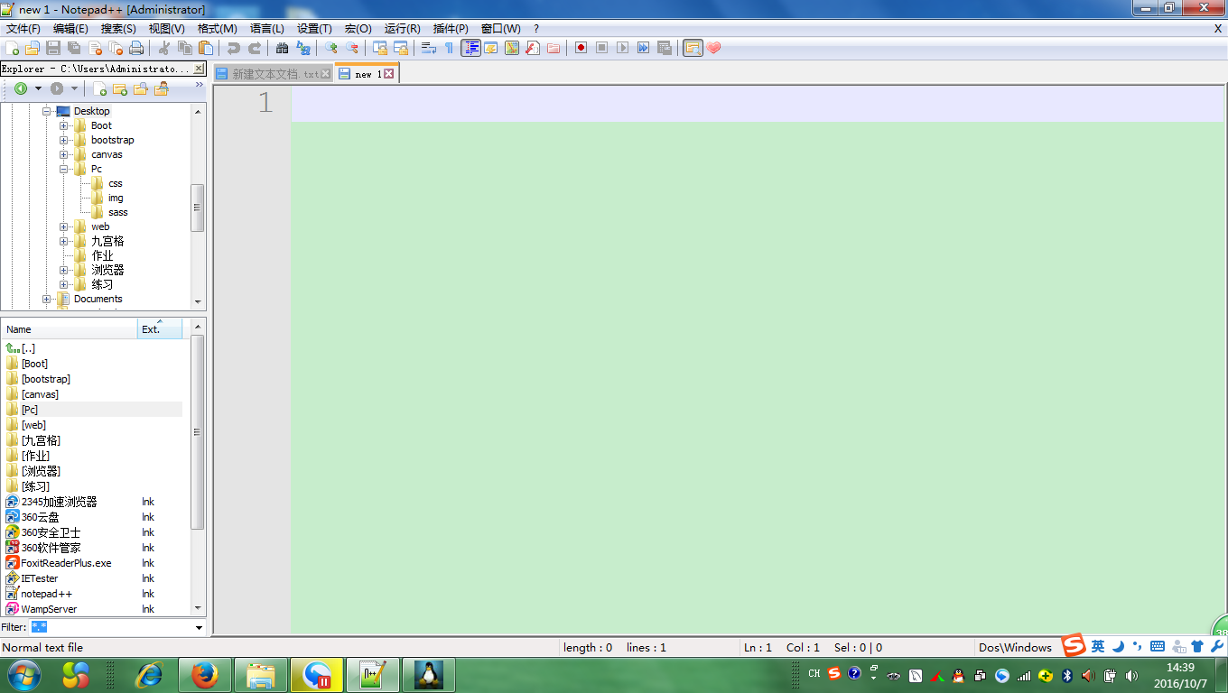Open Firefox from the taskbar
This screenshot has width=1228, height=693.
tap(206, 675)
